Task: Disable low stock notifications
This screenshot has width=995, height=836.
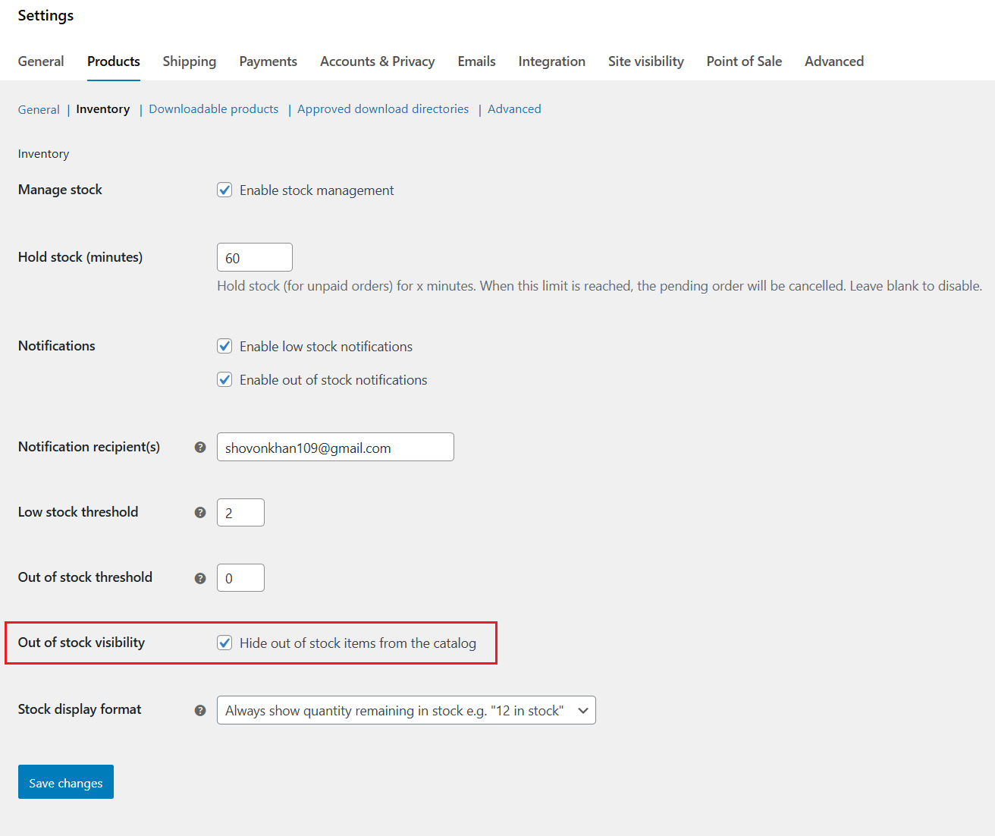Action: tap(224, 346)
